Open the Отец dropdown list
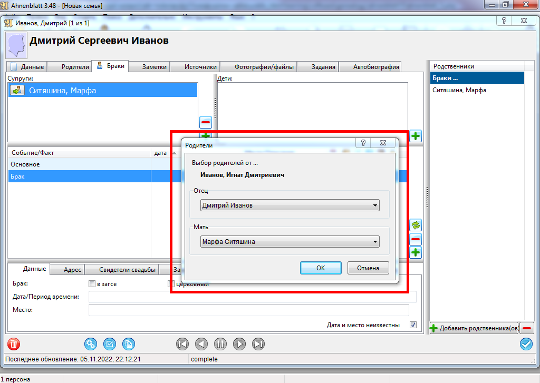This screenshot has height=383, width=540. (290, 205)
